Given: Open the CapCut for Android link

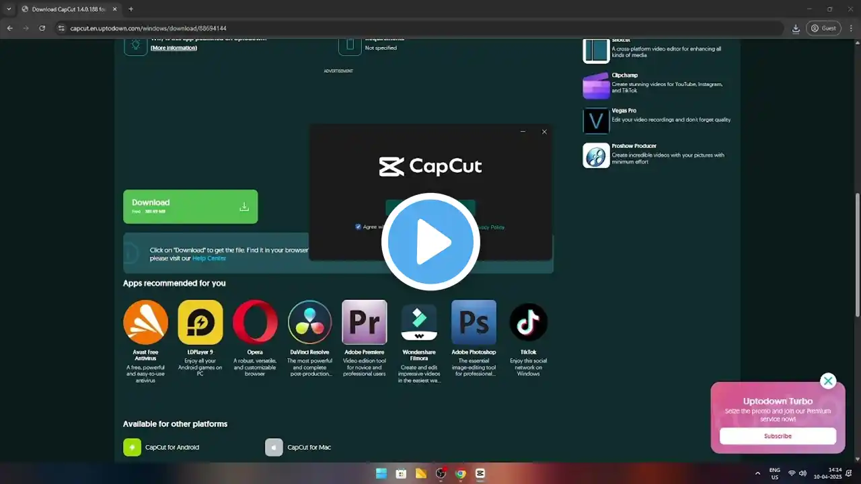Looking at the screenshot, I should pos(172,447).
